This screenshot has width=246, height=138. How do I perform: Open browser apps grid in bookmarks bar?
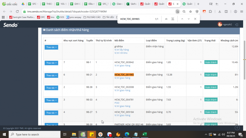(x=3, y=17)
